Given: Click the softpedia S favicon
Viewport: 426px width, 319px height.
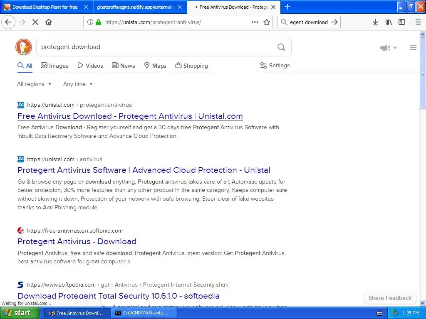Looking at the screenshot, I should tap(21, 285).
